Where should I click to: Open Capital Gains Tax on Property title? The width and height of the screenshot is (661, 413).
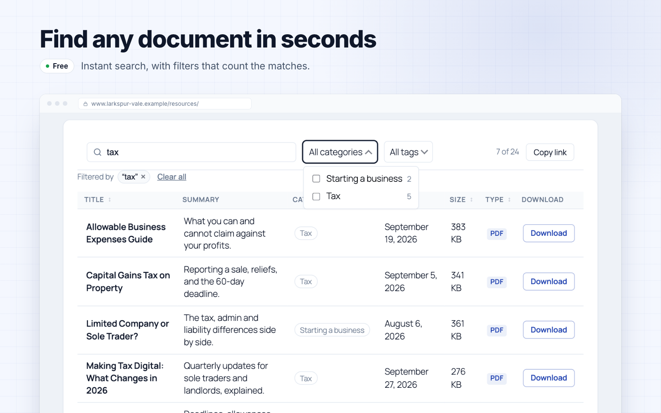[x=128, y=282]
